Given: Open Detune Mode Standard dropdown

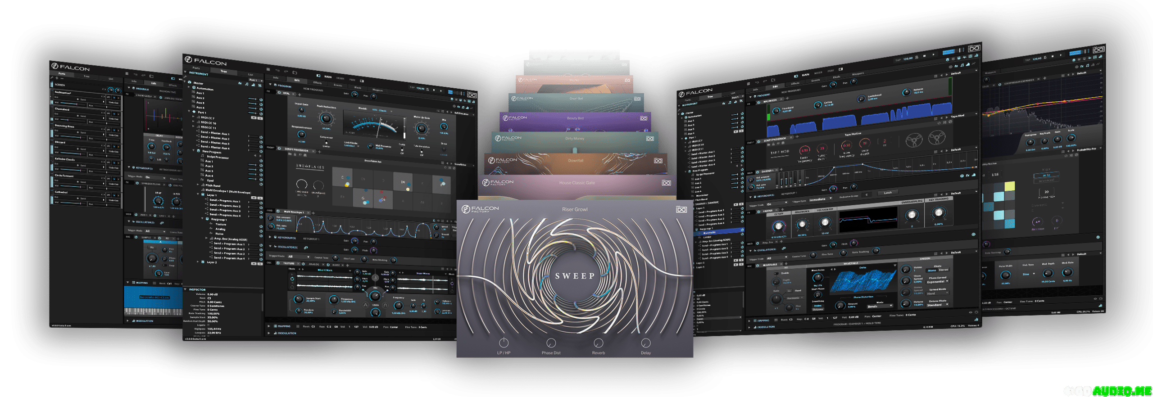Looking at the screenshot, I should coord(938,305).
